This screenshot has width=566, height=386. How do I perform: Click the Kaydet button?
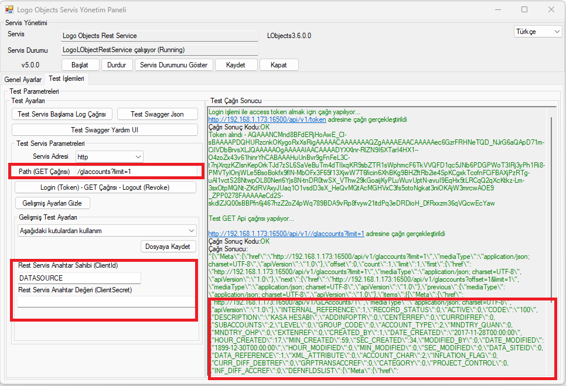[x=236, y=65]
